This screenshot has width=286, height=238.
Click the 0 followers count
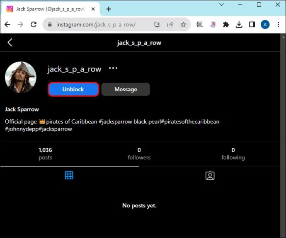(x=139, y=154)
